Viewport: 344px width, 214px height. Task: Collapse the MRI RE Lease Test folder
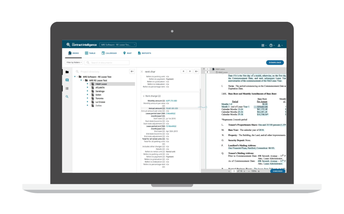coord(83,81)
